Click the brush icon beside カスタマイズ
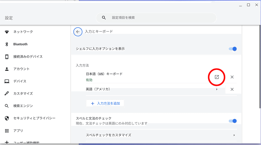Screen dimensions: 261x145 7,93
